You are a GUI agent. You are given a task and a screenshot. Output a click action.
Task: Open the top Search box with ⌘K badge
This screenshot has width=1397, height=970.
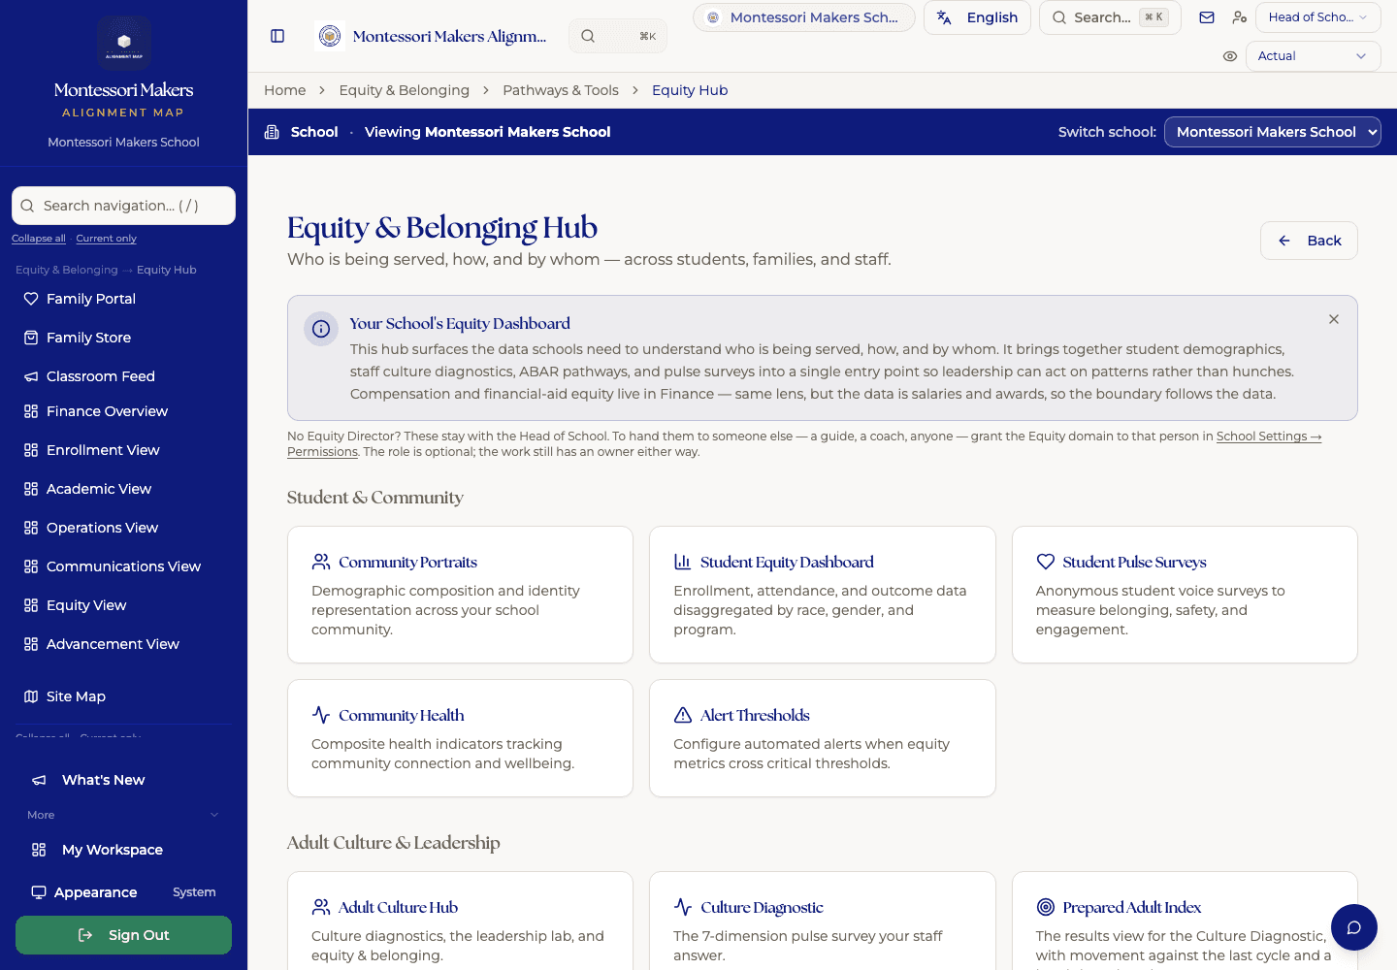[1110, 17]
